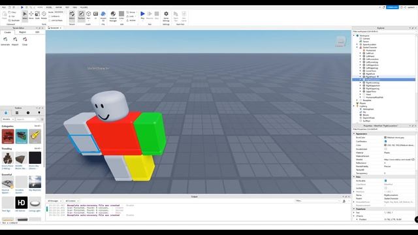Select the Scale tool

(37, 15)
